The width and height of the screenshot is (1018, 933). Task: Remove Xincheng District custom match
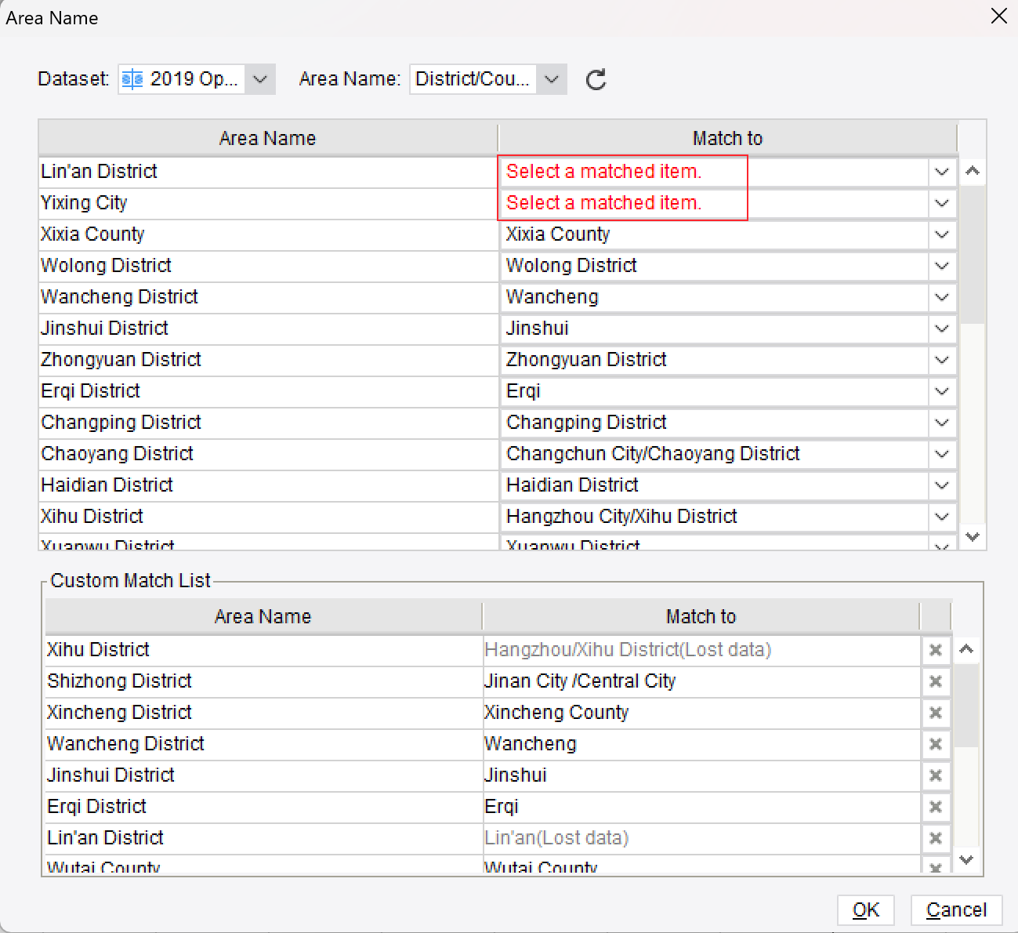point(935,713)
